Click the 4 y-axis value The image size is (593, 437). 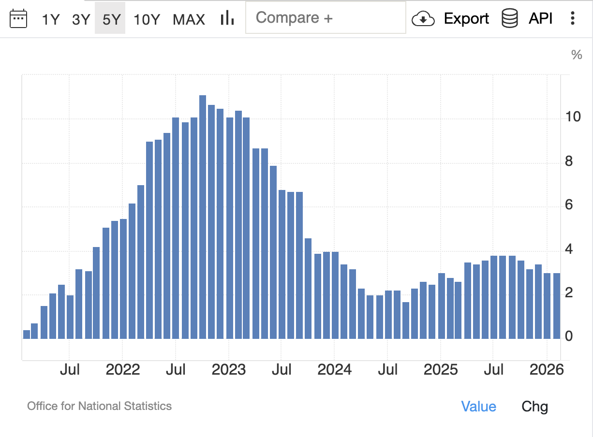click(x=569, y=249)
